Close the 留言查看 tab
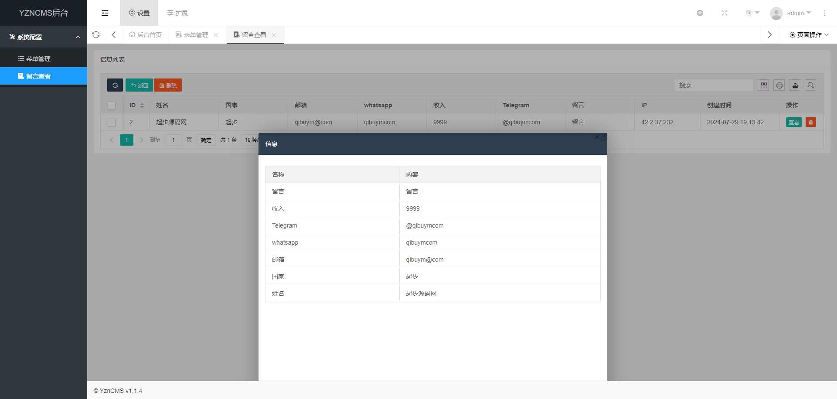The image size is (837, 399). pos(274,35)
